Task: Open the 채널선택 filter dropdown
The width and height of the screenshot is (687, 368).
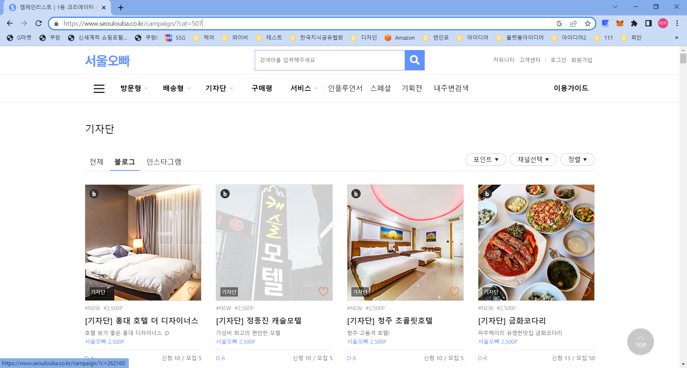Action: click(533, 160)
